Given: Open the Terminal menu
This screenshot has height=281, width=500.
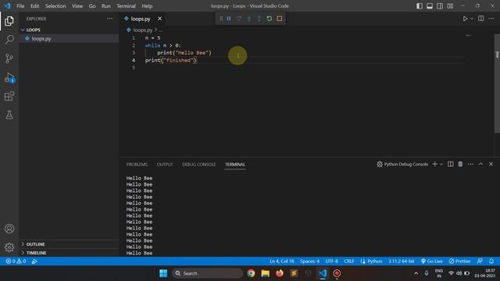Looking at the screenshot, I should coord(126,6).
